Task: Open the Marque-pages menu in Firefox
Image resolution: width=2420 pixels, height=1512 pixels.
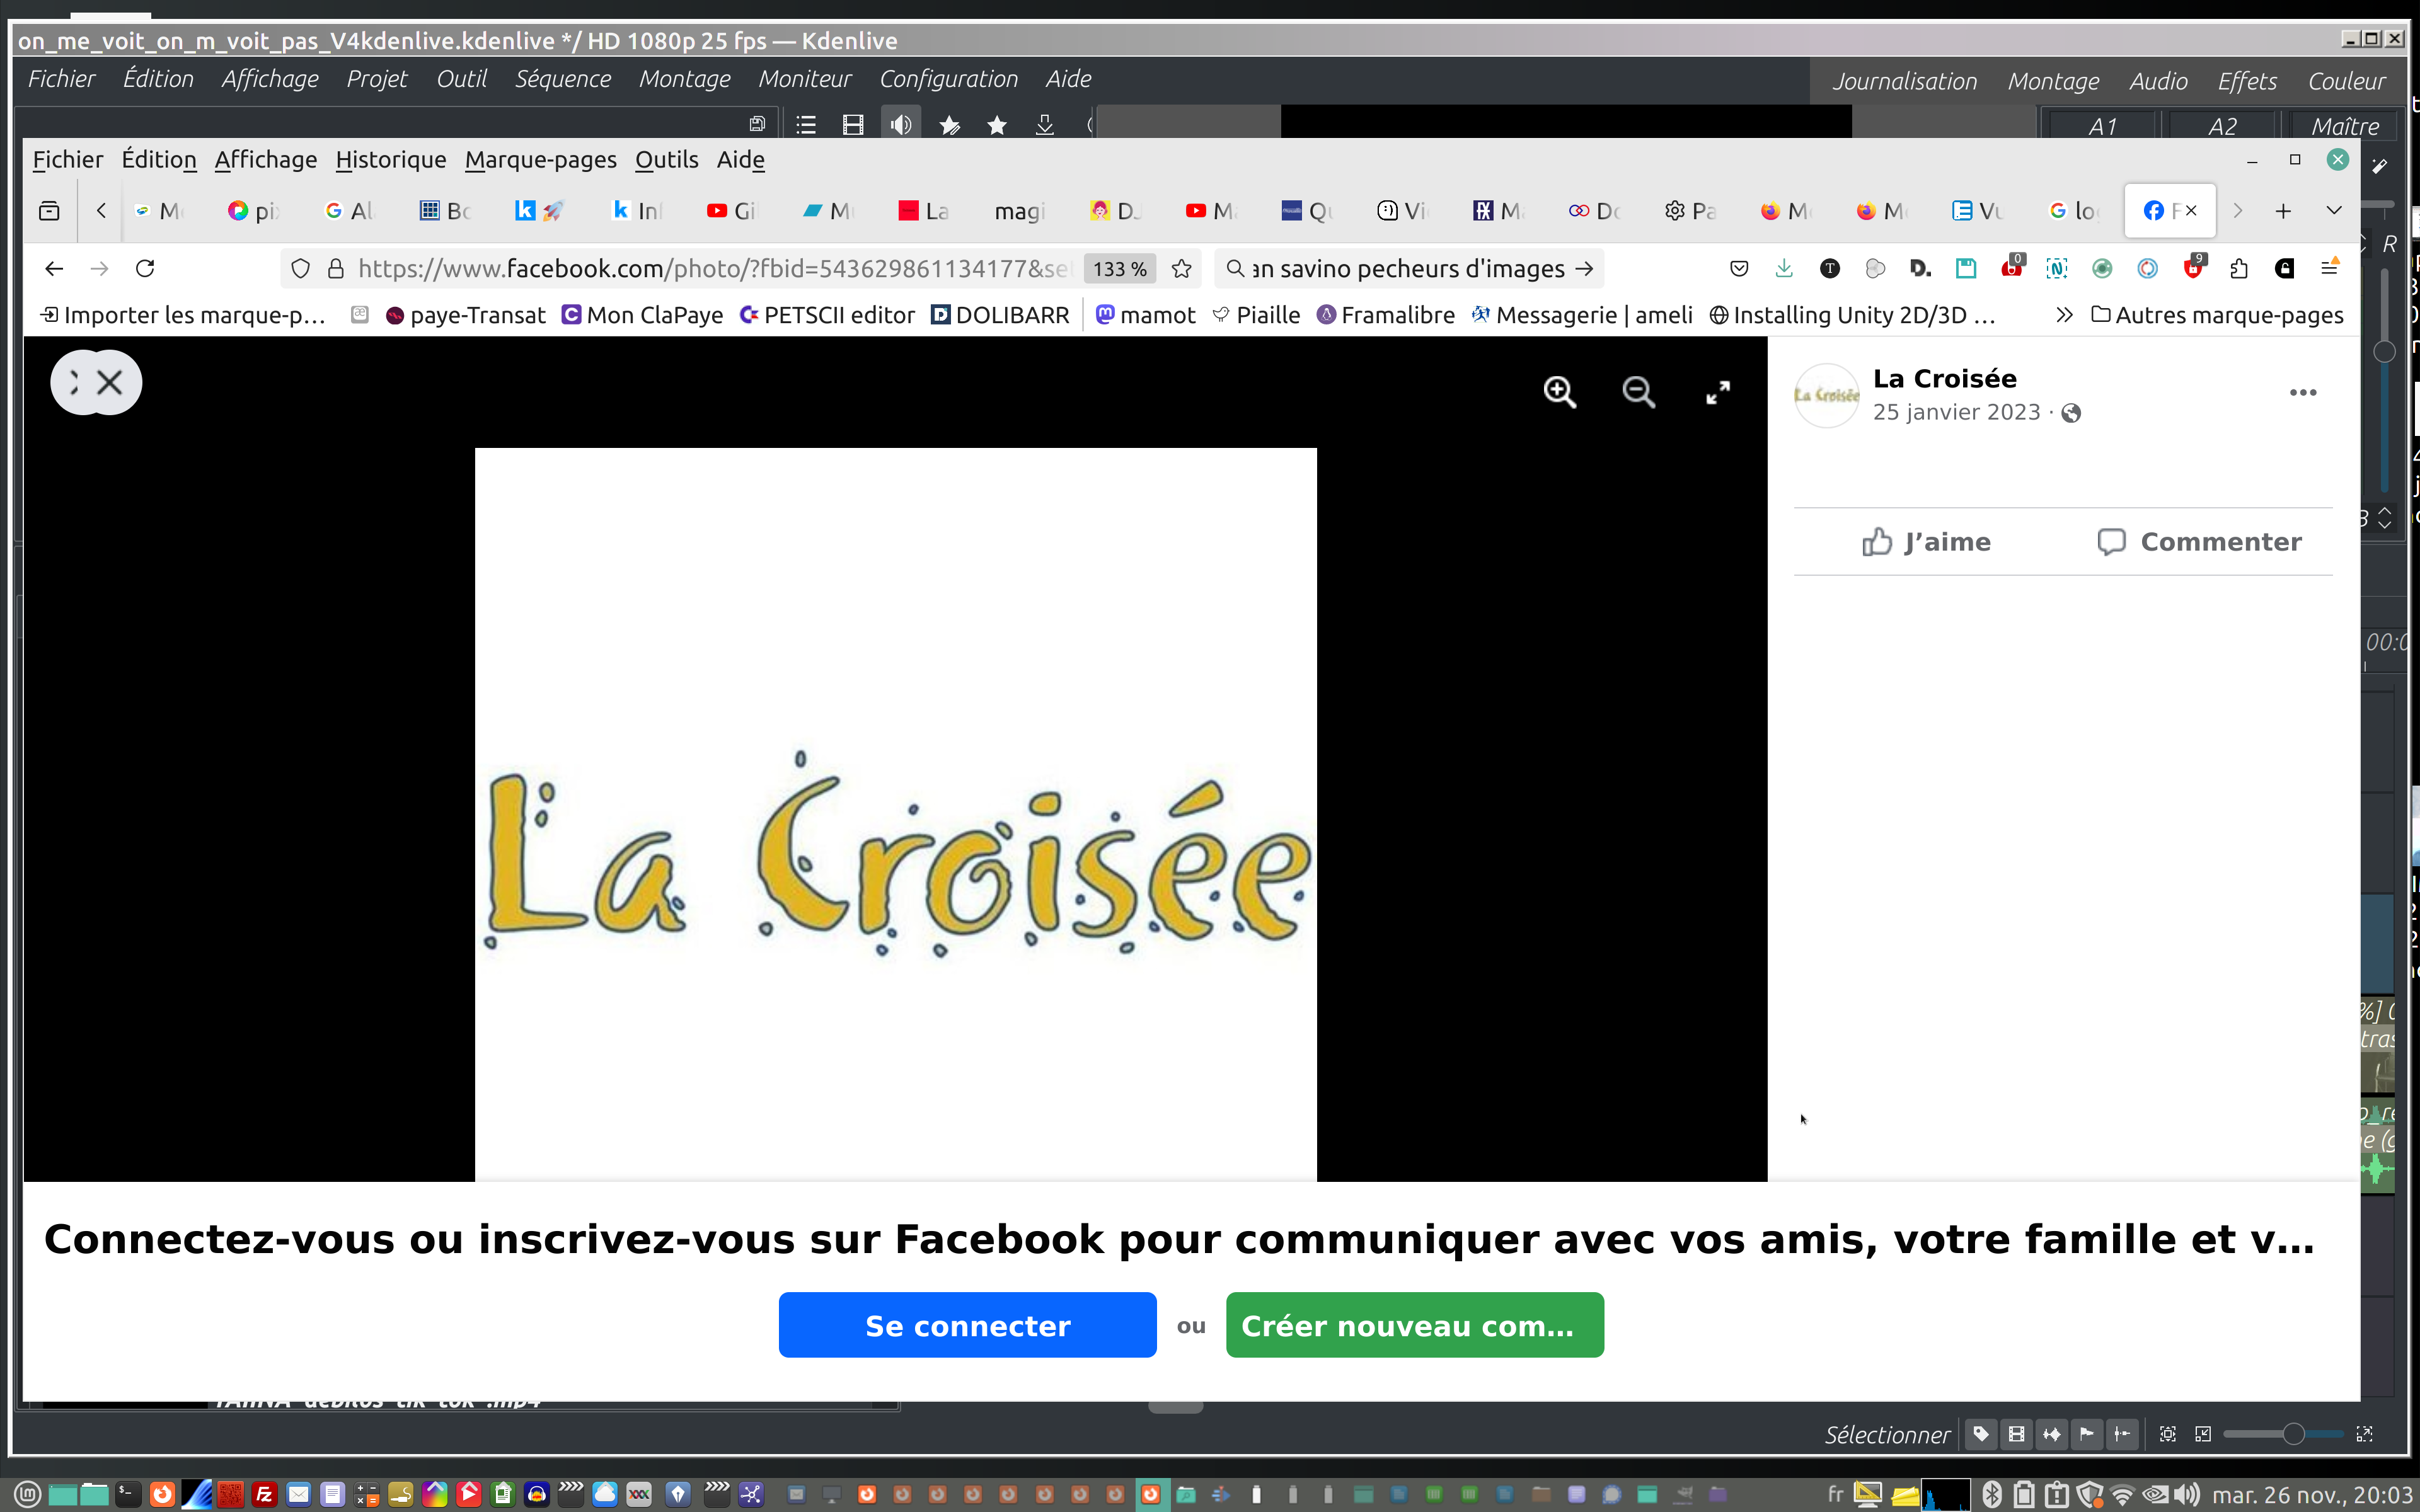Action: tap(540, 160)
